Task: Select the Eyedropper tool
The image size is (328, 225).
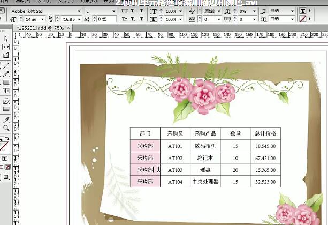Action: [x=6, y=119]
